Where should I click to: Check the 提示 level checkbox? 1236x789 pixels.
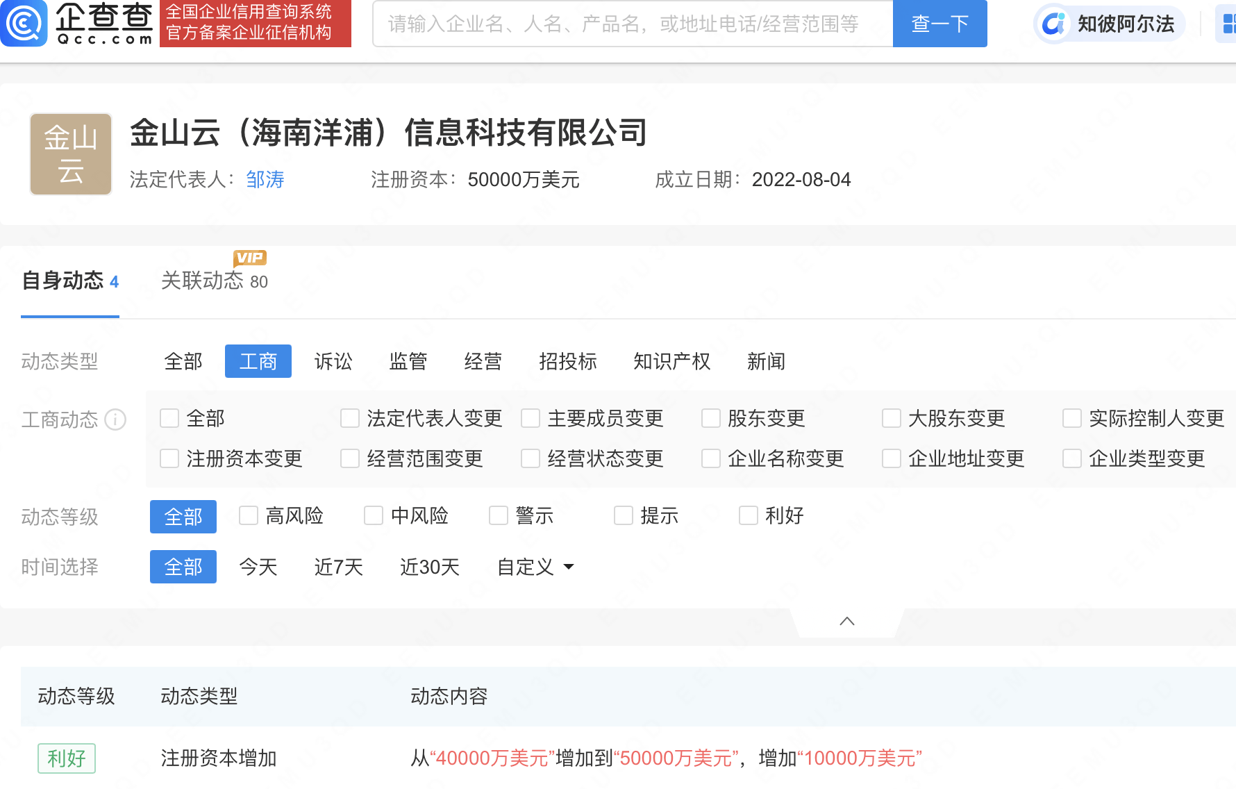pos(624,515)
